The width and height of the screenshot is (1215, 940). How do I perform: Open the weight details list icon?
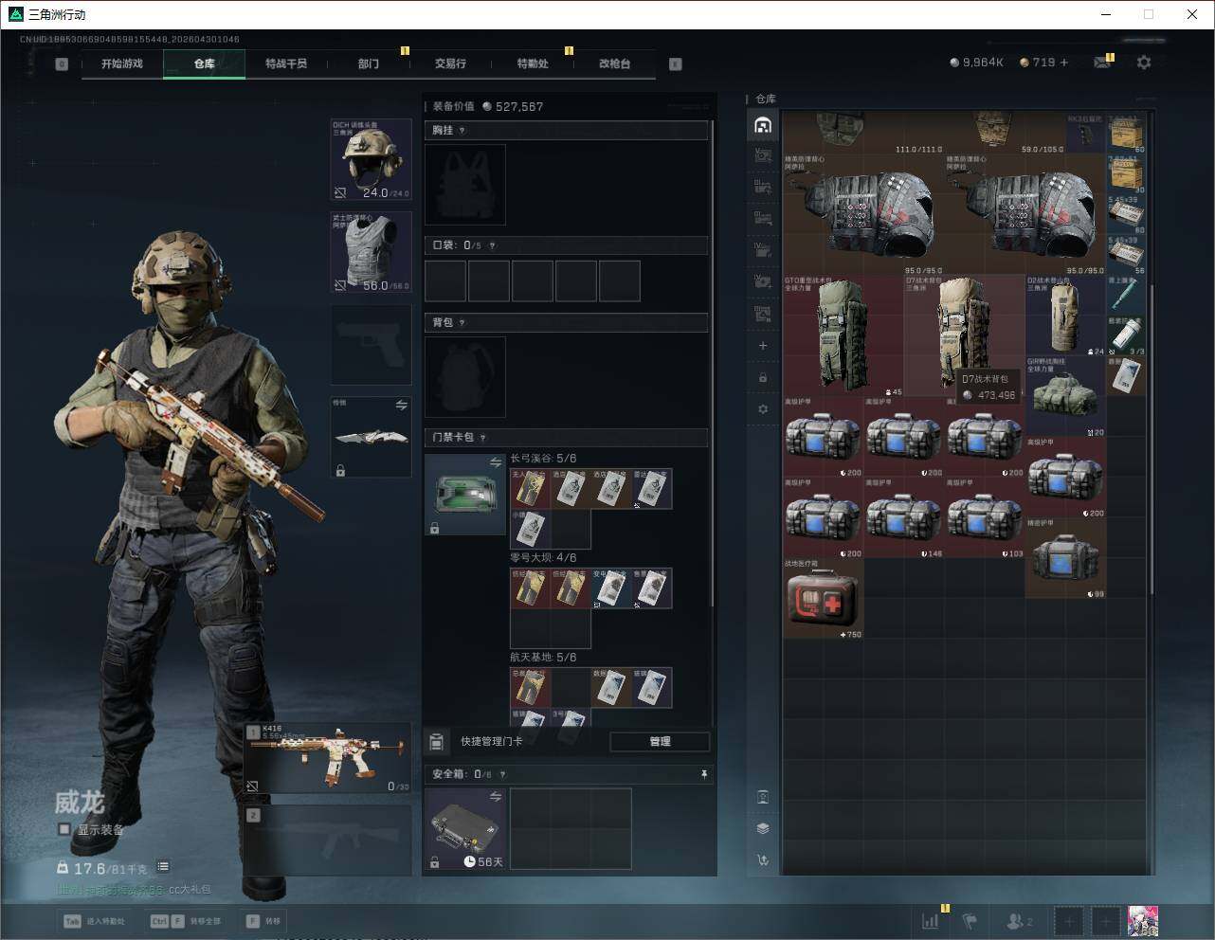coord(163,866)
